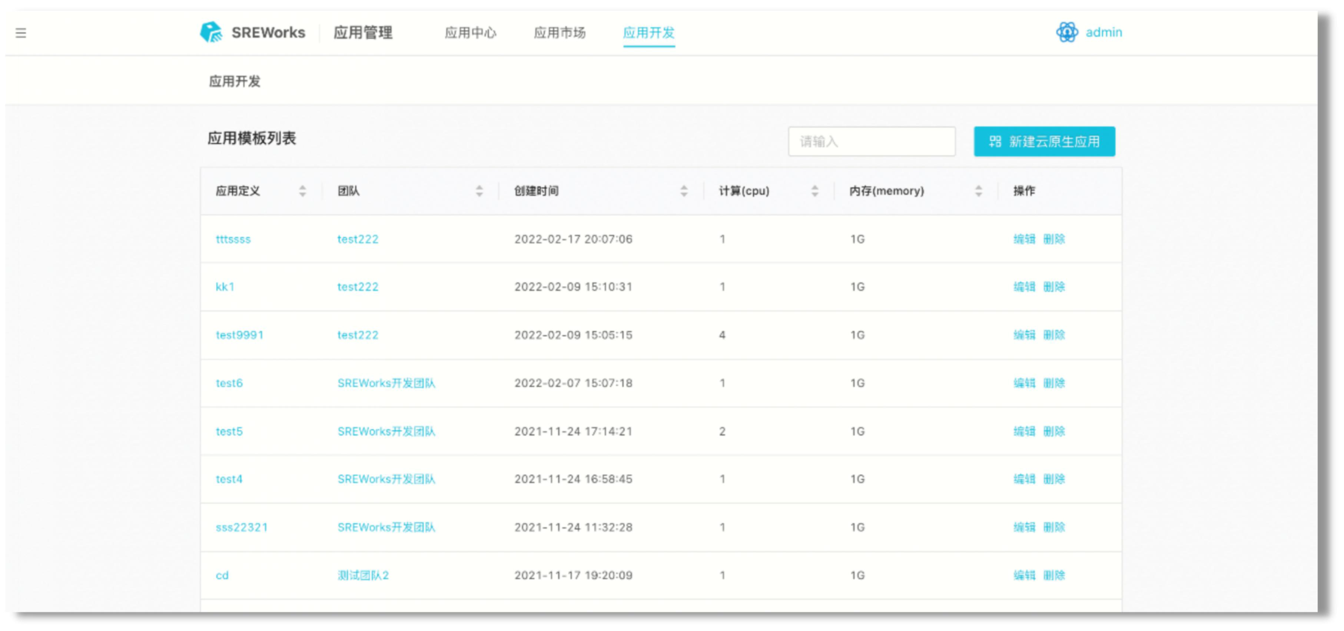Open the hamburger menu icon
The image size is (1344, 631).
pos(21,33)
